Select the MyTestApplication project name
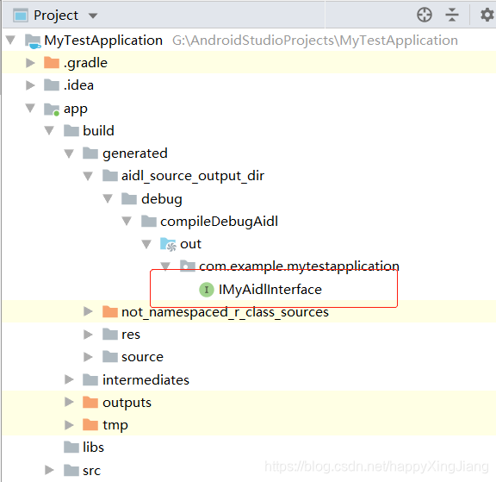Screen dimensions: 496x482 pyautogui.click(x=103, y=41)
